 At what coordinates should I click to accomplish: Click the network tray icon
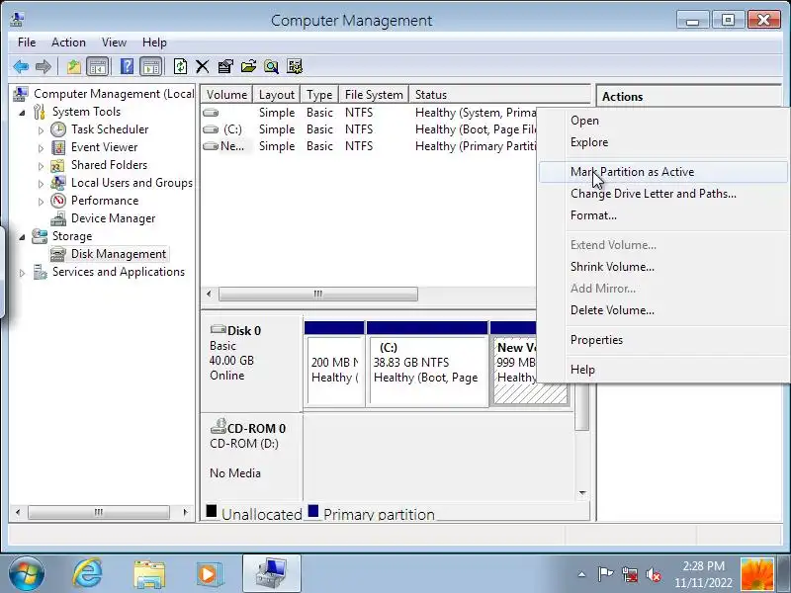click(630, 574)
